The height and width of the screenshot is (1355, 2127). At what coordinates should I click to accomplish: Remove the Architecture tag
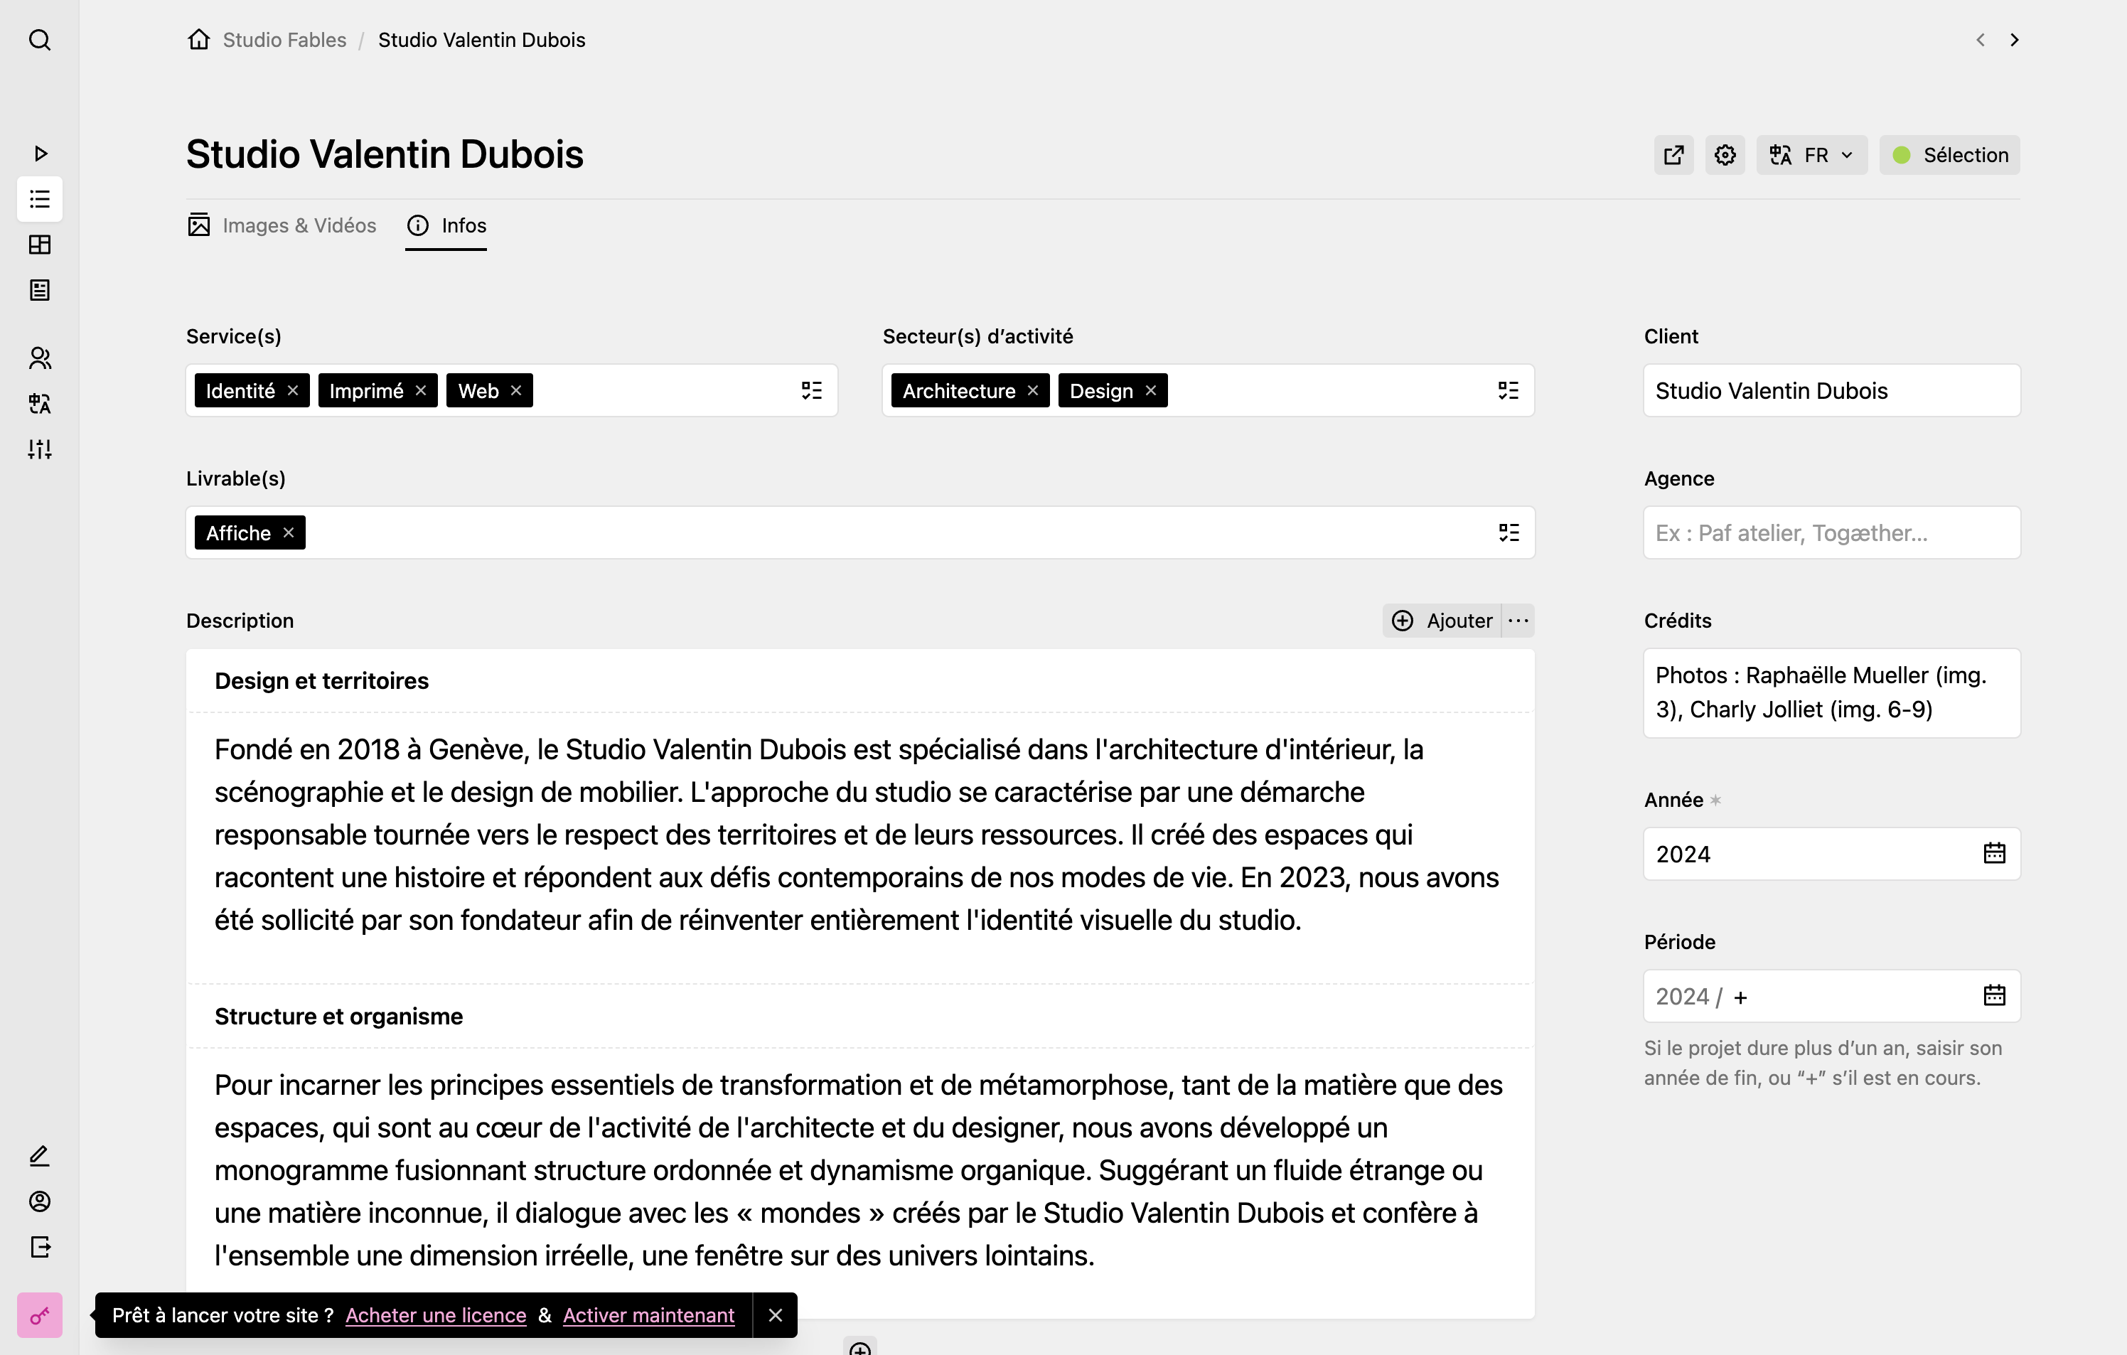point(1034,390)
